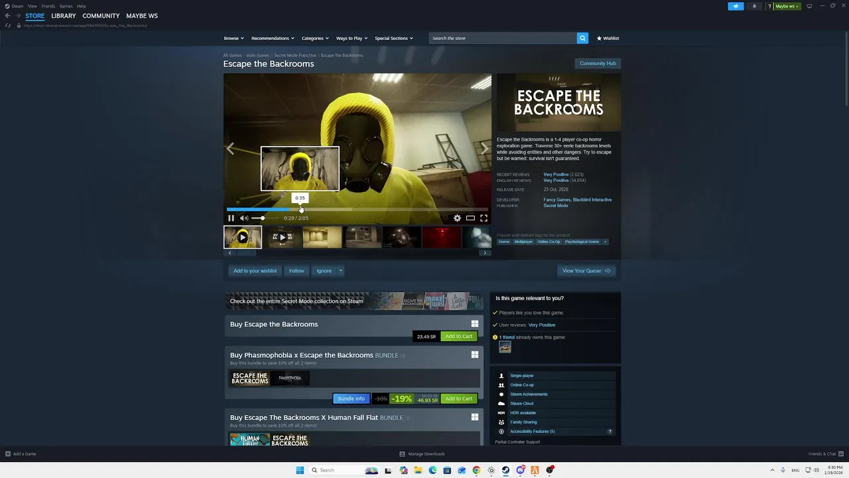The height and width of the screenshot is (478, 849).
Task: Open video settings gear icon
Action: tap(457, 218)
